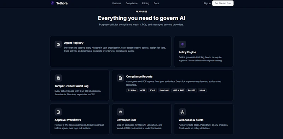Click the 'Discover and catalog every AI agent' description

pos(115,49)
